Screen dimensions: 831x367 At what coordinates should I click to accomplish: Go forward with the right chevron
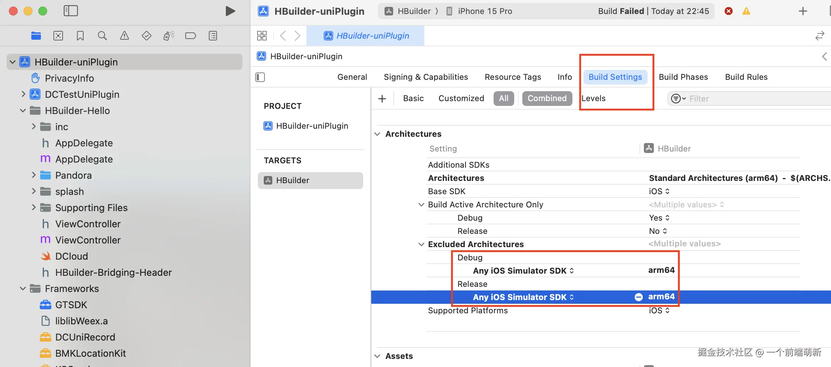tap(297, 36)
